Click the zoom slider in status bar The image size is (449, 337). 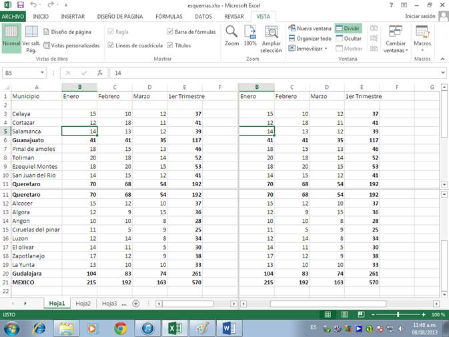pyautogui.click(x=398, y=314)
